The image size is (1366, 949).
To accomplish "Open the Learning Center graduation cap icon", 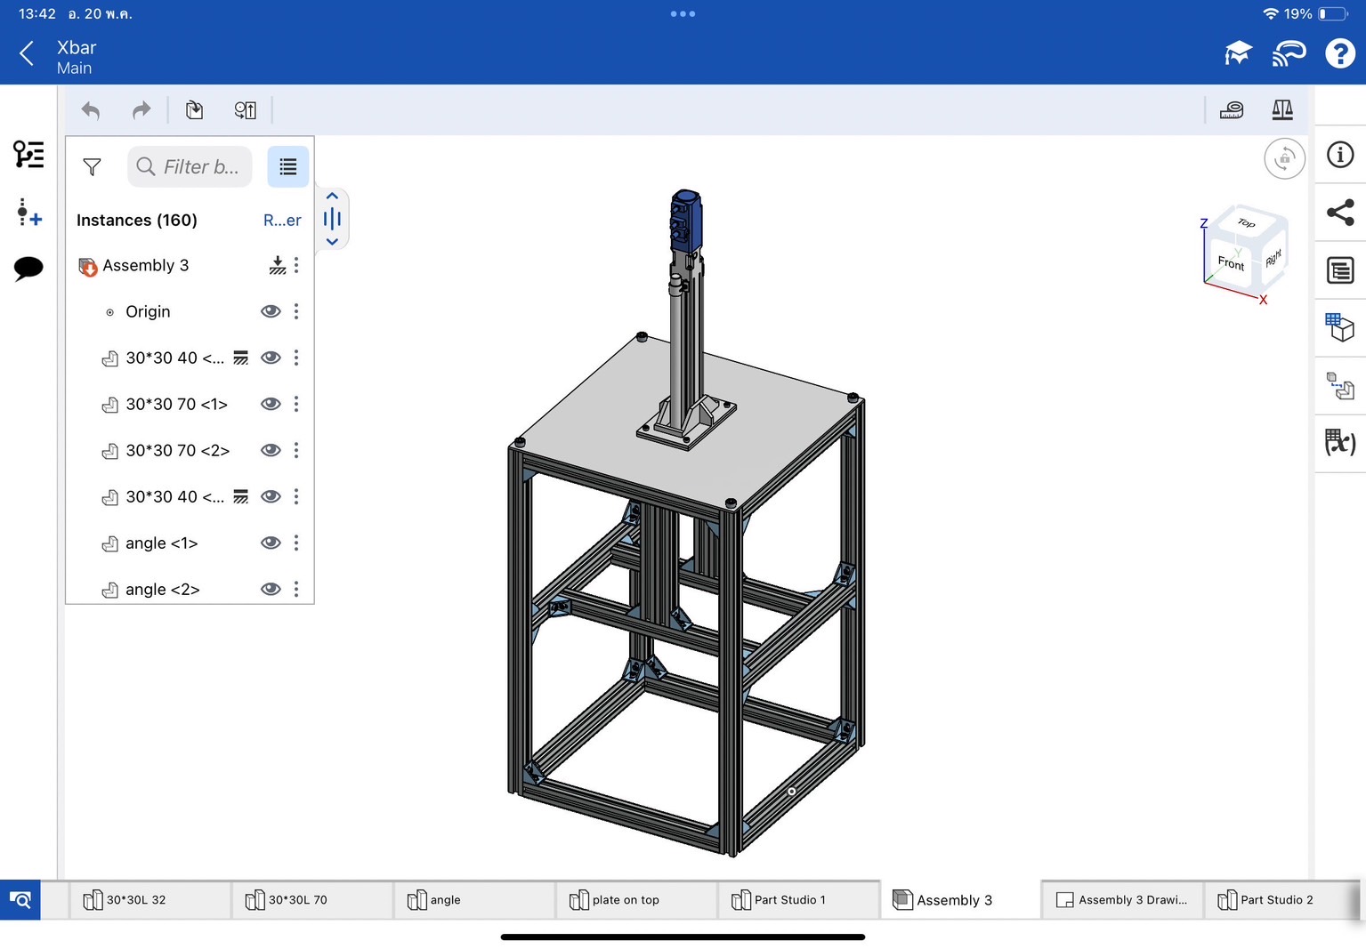I will point(1238,53).
